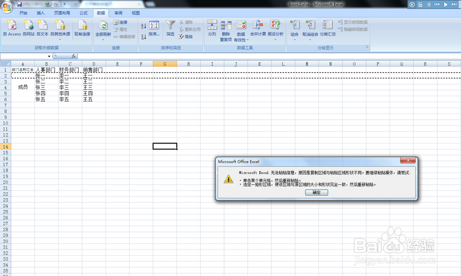The image size is (461, 276).
Task: Click previous track in title bar
Action: tap(437, 5)
